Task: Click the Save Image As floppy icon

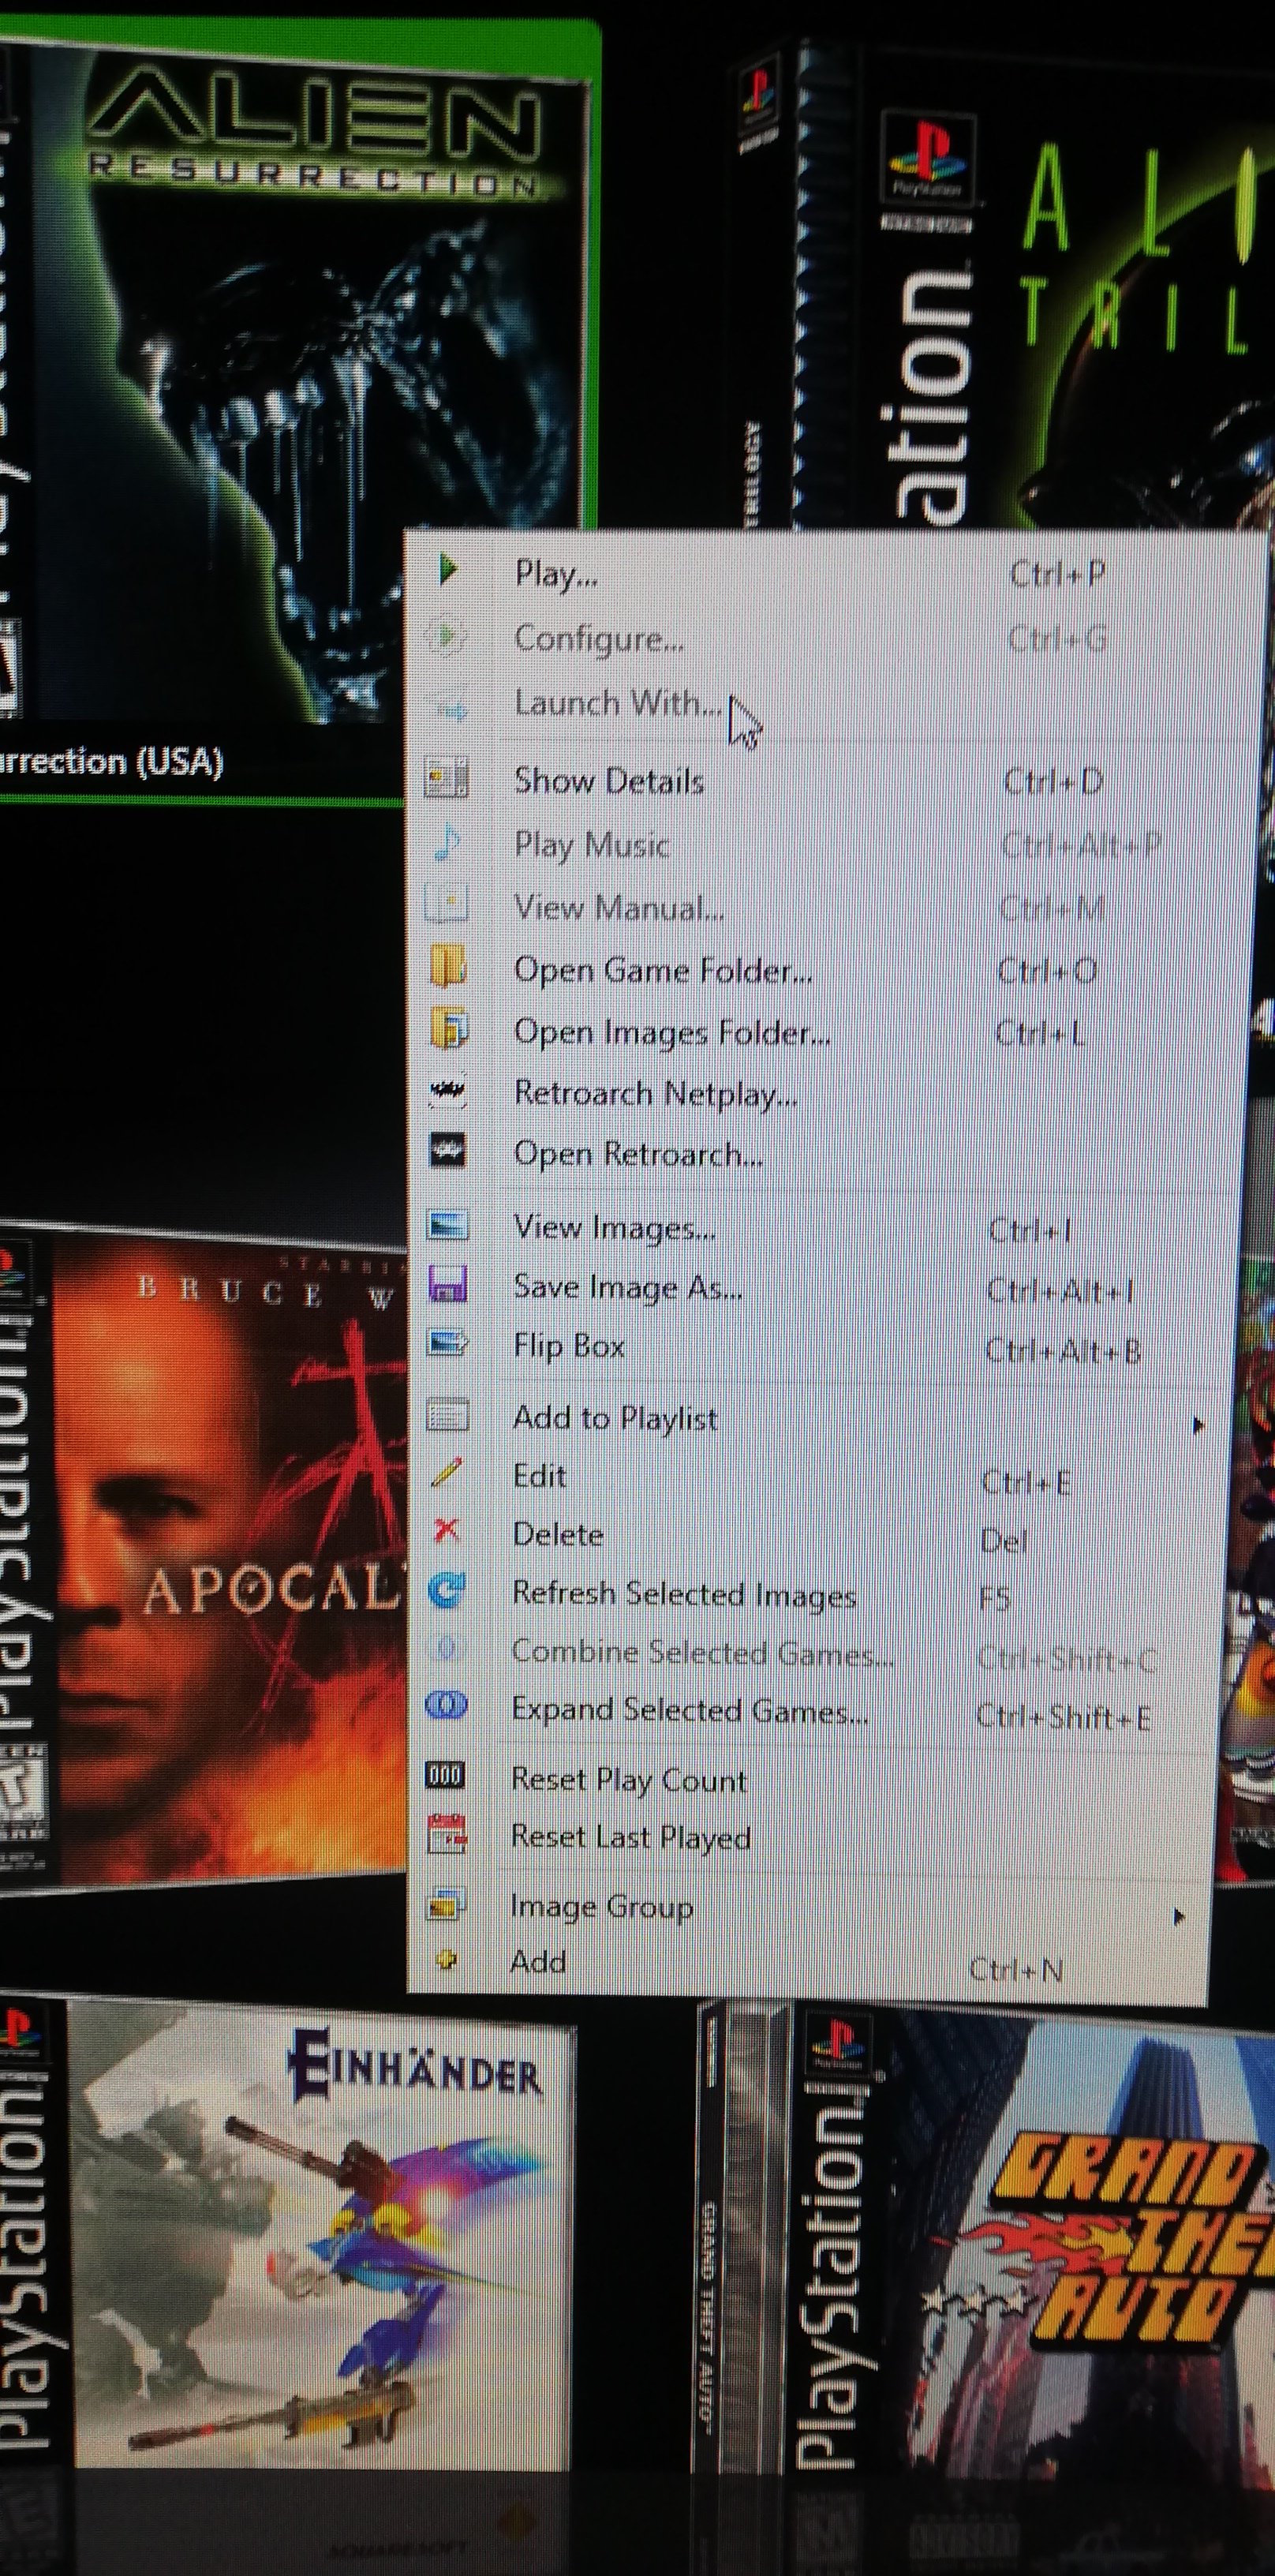Action: (x=447, y=1284)
